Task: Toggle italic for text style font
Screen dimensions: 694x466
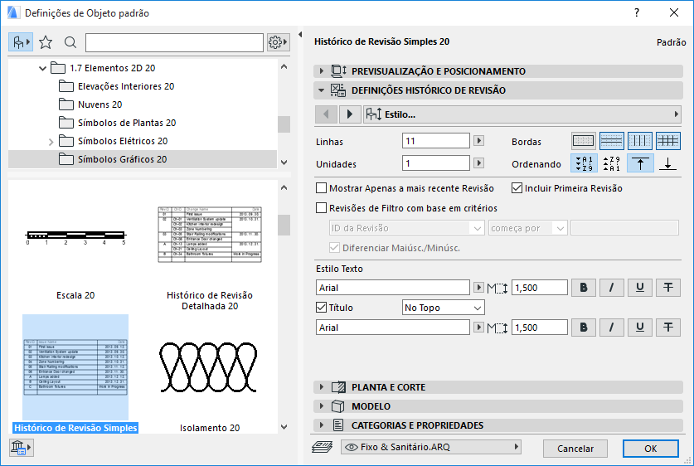Action: [612, 288]
